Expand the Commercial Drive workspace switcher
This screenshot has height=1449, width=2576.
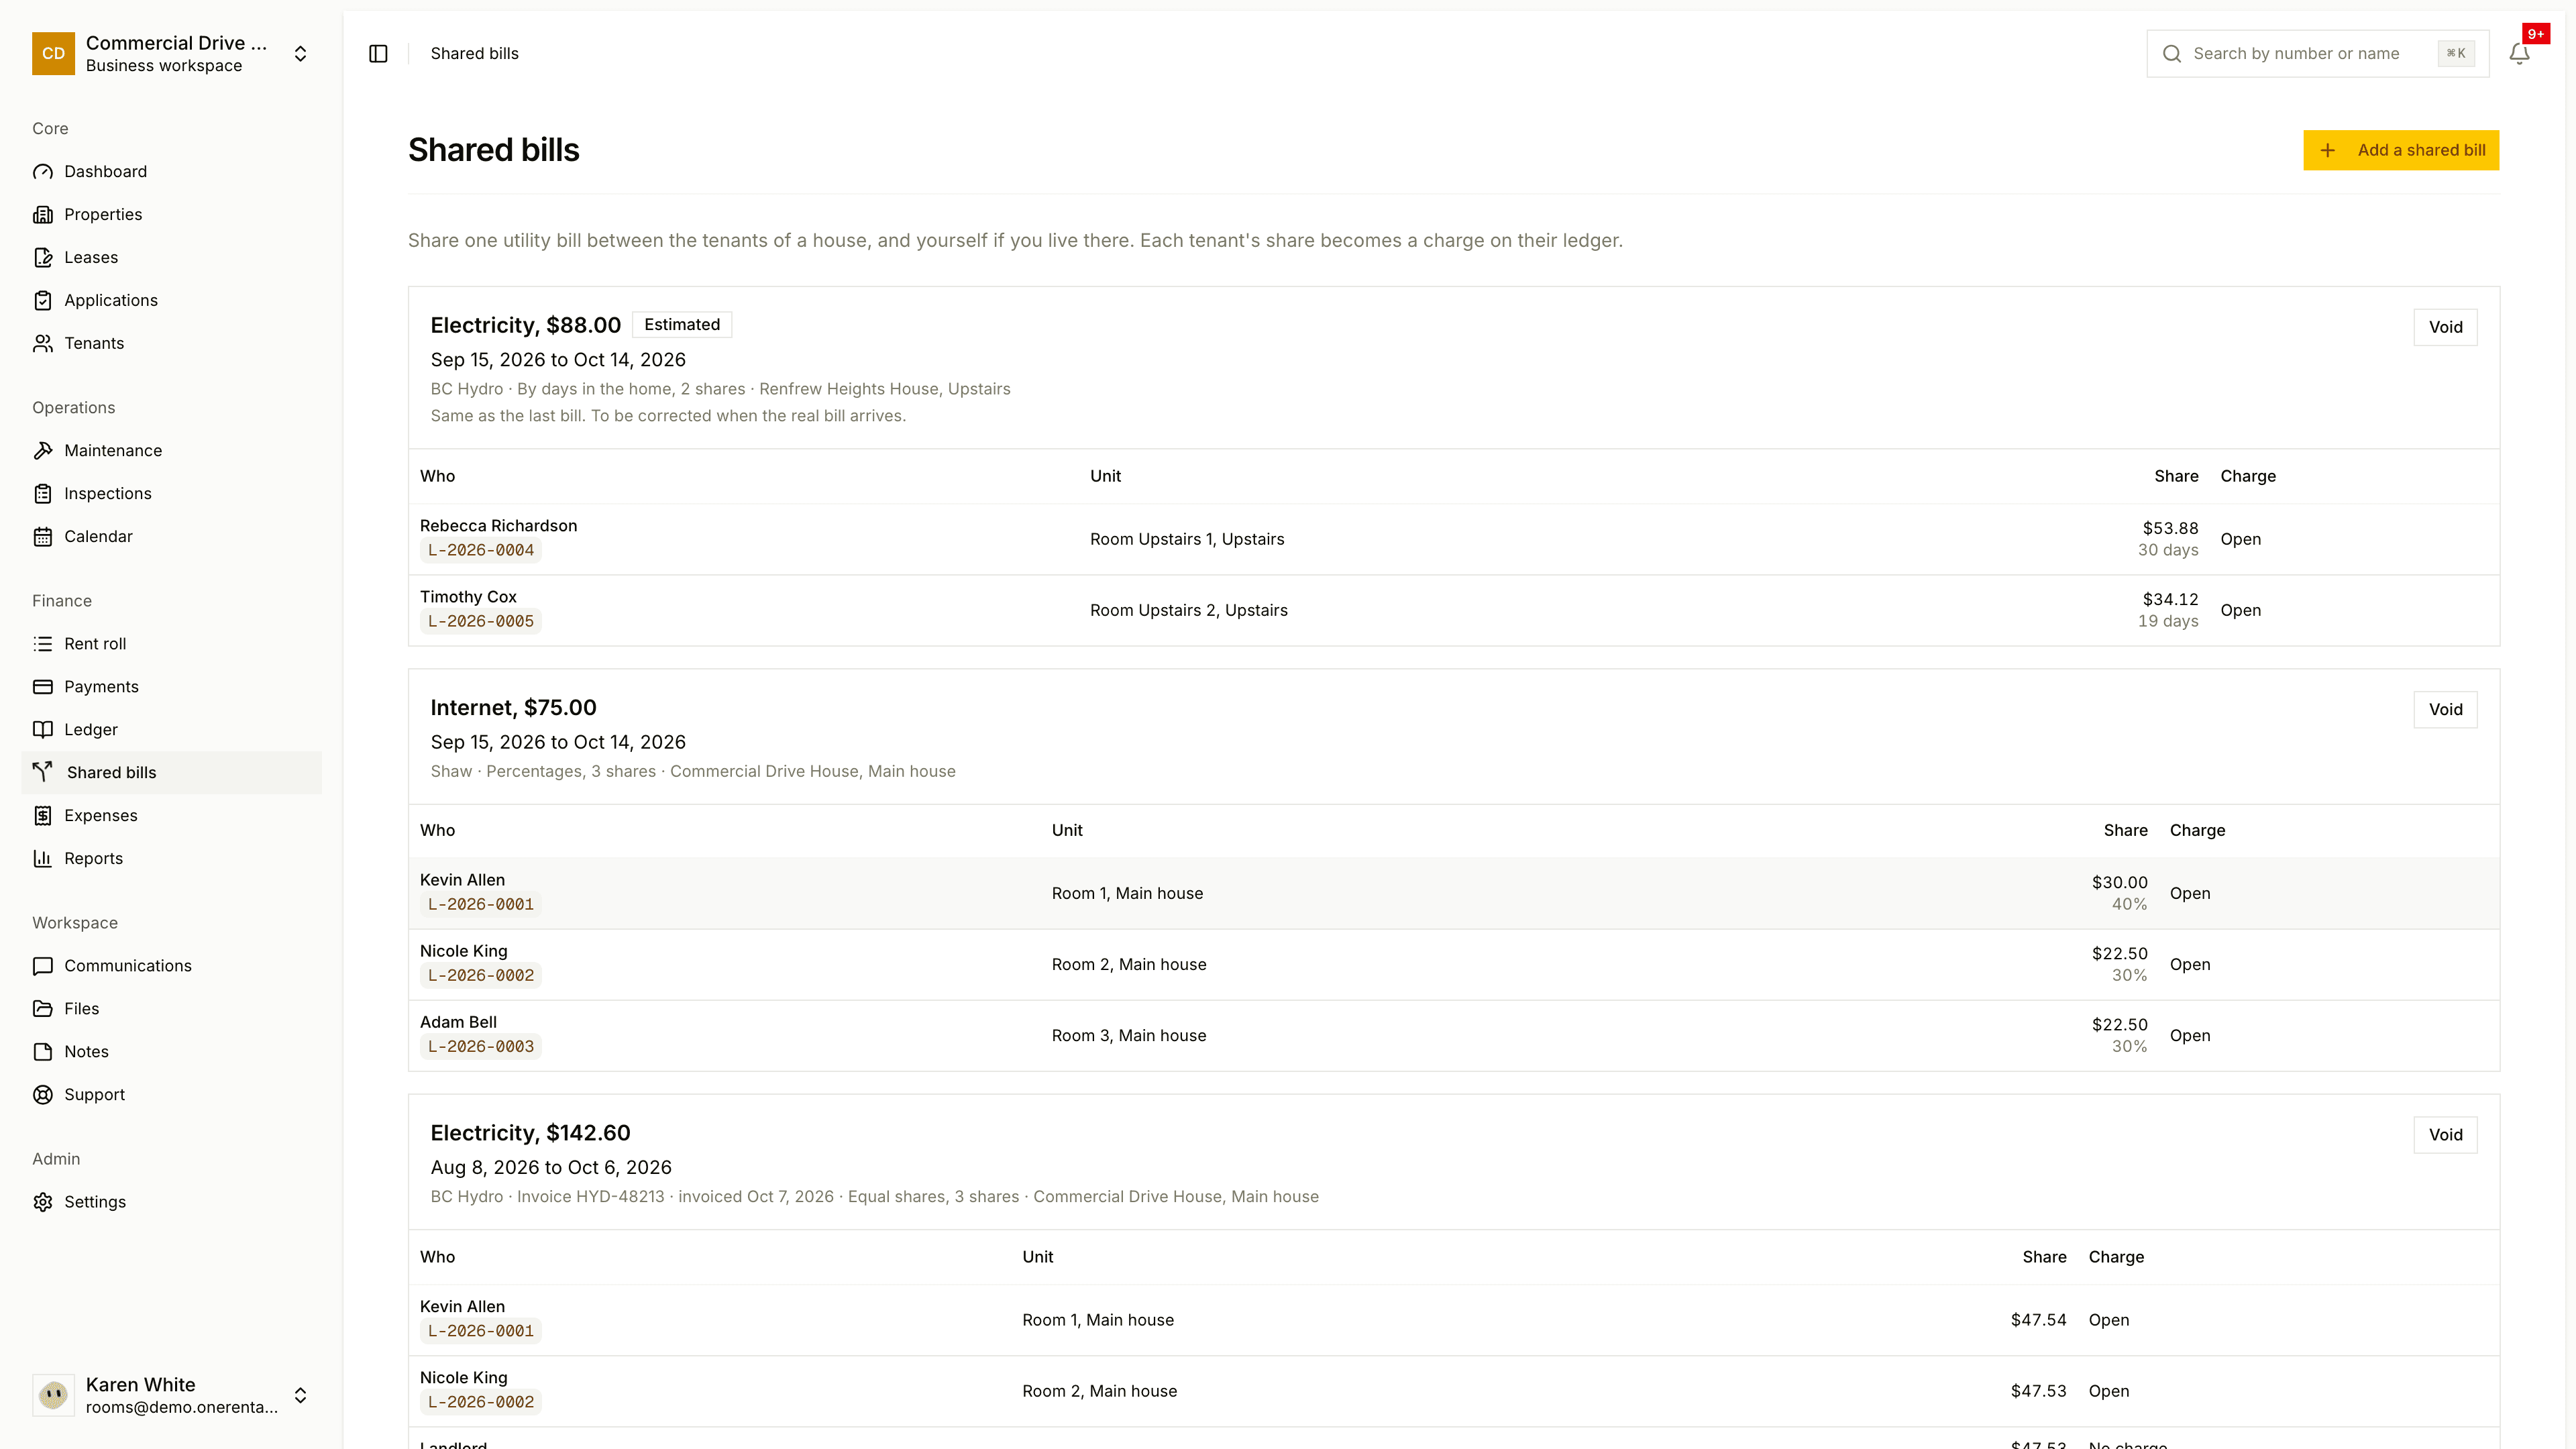171,53
